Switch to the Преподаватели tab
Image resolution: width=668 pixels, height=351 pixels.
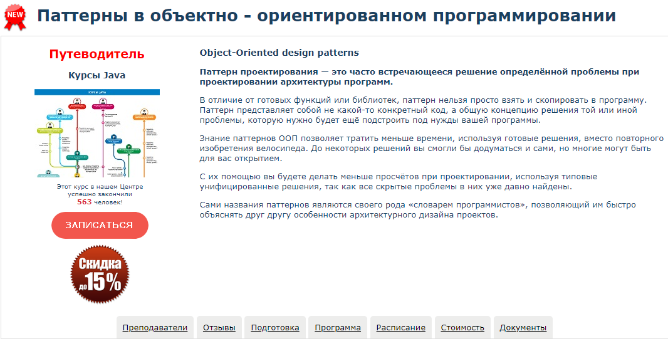coord(155,327)
